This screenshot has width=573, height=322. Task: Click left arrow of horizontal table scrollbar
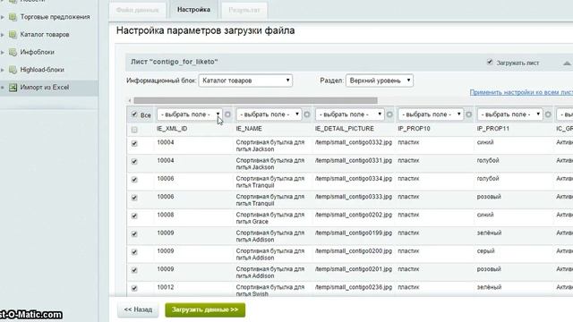coord(130,100)
